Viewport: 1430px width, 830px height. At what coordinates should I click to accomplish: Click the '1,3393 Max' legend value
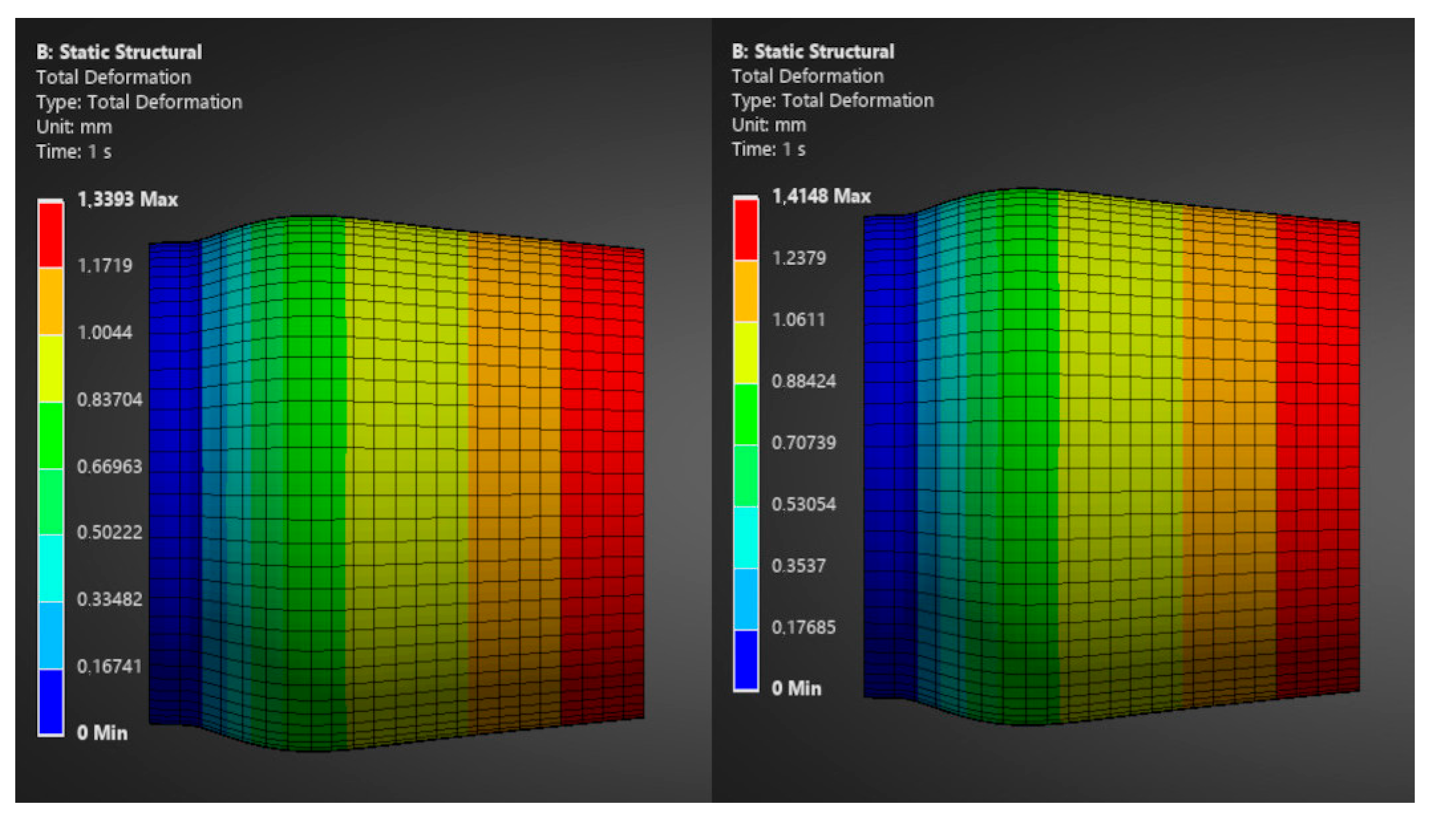point(128,199)
